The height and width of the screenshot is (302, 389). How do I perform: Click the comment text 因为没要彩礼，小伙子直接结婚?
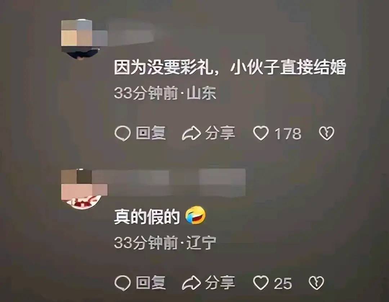tap(230, 68)
